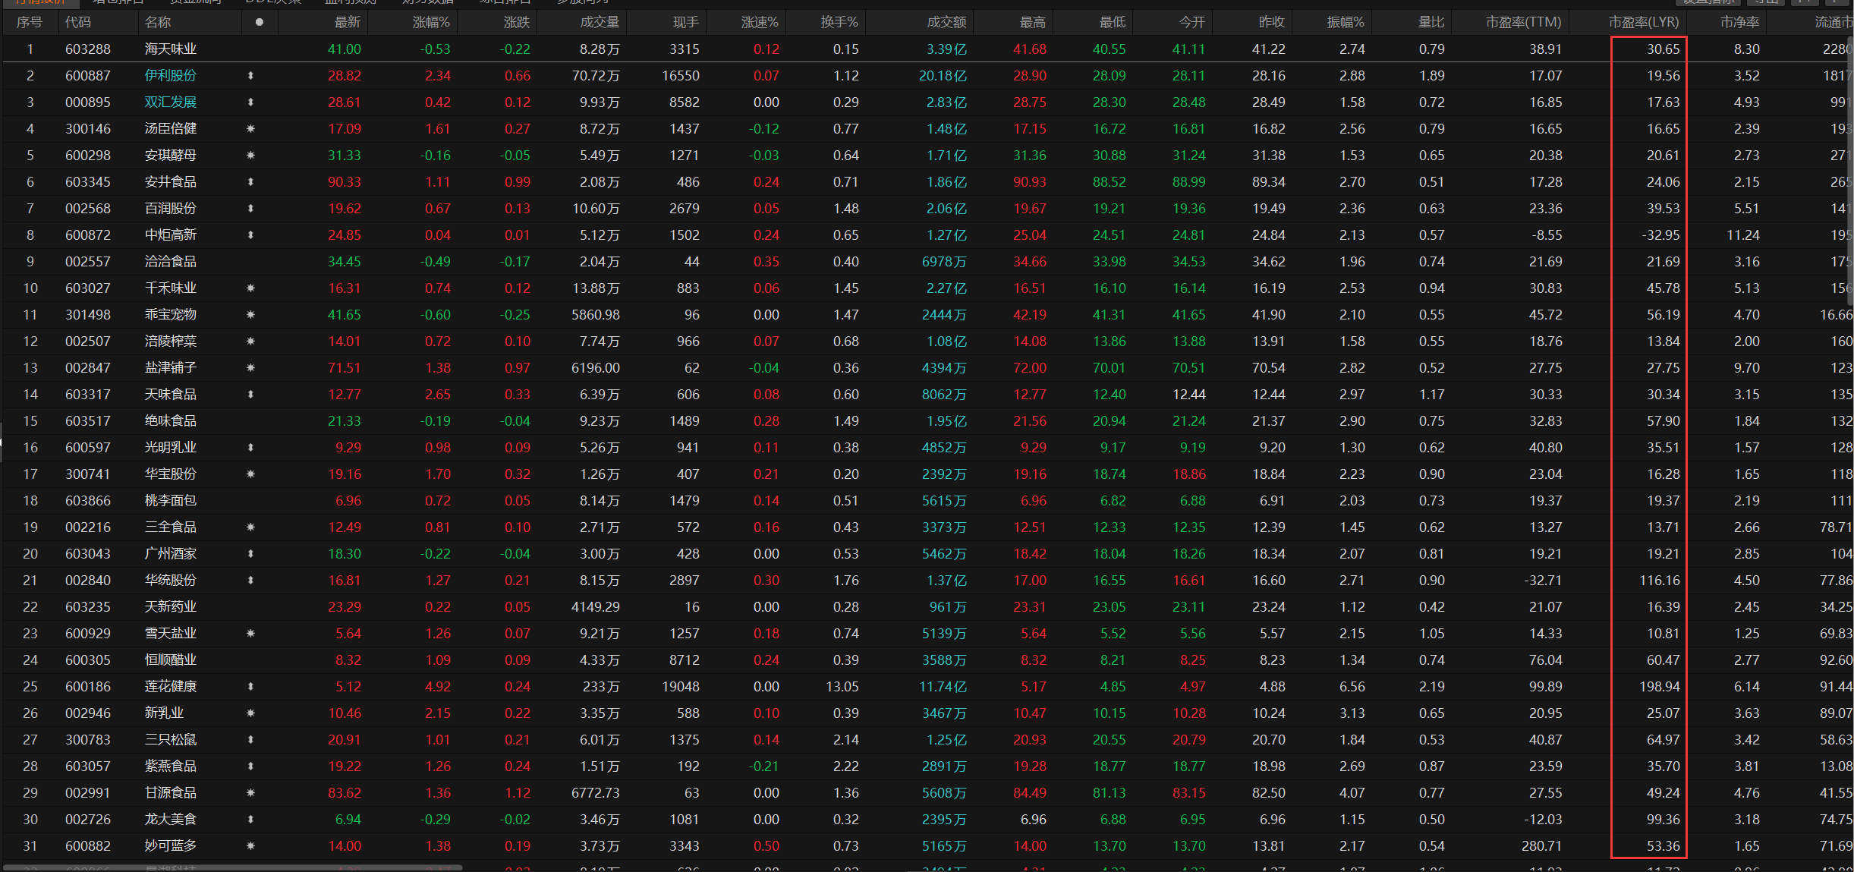The width and height of the screenshot is (1854, 872).
Task: Click the marker icon in 伊利股份 row
Action: pos(250,76)
